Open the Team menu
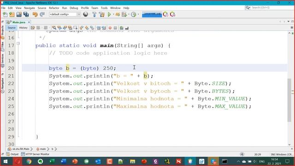The image size is (295, 166). click(x=94, y=8)
